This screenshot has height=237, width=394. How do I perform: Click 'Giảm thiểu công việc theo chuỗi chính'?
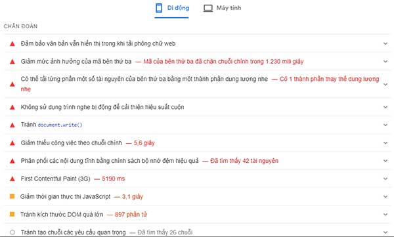(71, 142)
